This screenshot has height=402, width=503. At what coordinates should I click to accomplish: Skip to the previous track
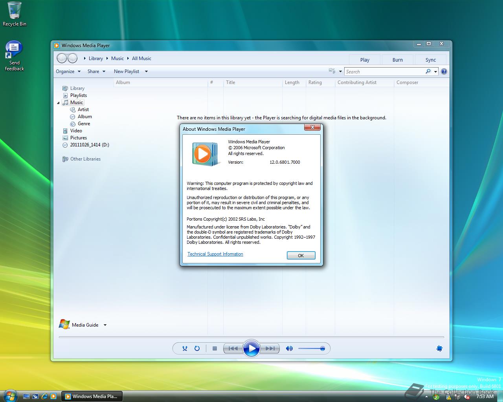[233, 348]
